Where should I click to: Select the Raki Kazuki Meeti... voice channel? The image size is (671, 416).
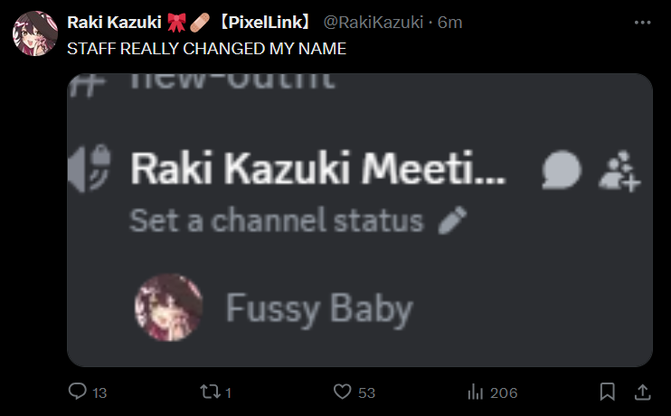318,168
